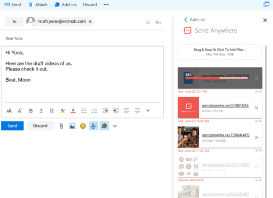Screen dimensions: 273x198
Task: Open expired link sendanywhe.re/0ZCTTBDK
Action: (x=226, y=164)
